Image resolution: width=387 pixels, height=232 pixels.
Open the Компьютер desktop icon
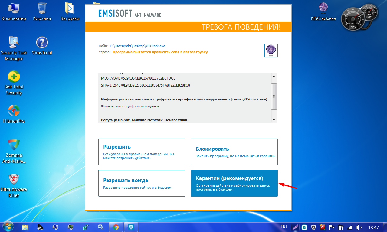pos(14,11)
